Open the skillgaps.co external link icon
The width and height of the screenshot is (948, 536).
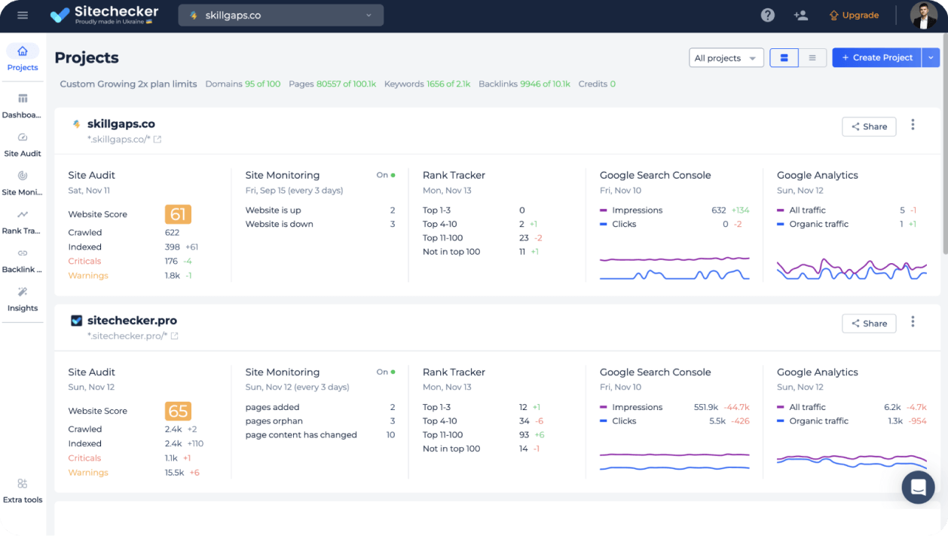click(x=157, y=139)
